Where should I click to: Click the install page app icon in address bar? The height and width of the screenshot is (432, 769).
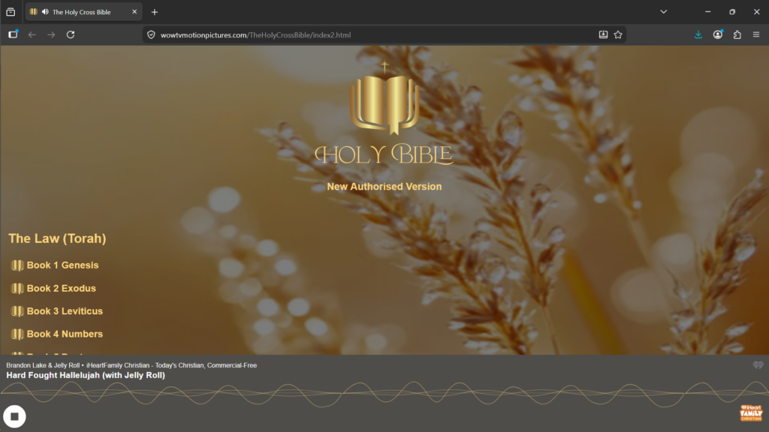(603, 34)
